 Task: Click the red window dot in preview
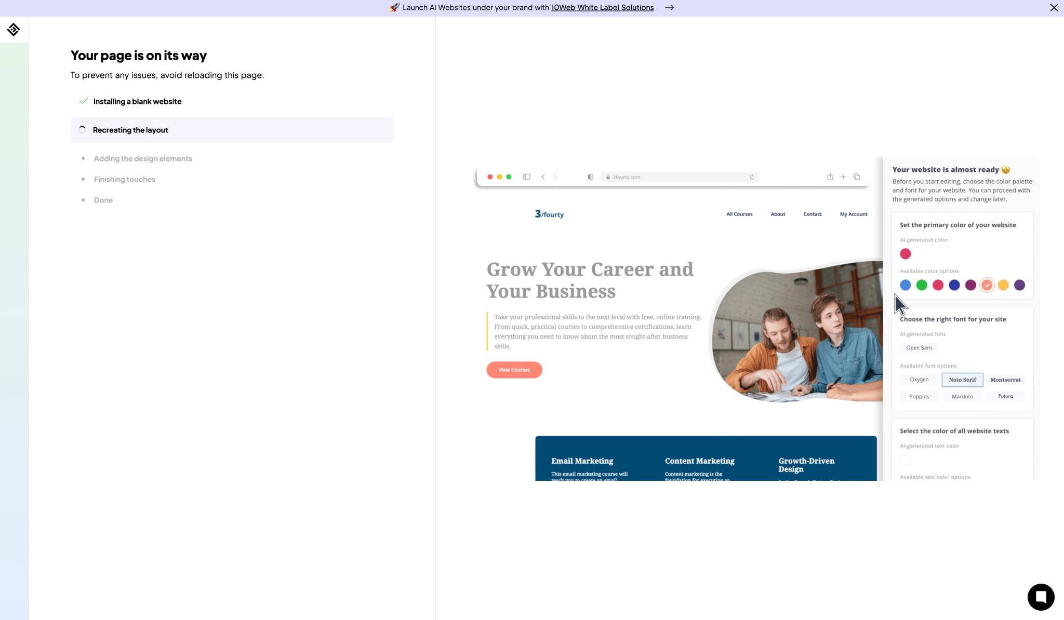click(x=490, y=177)
